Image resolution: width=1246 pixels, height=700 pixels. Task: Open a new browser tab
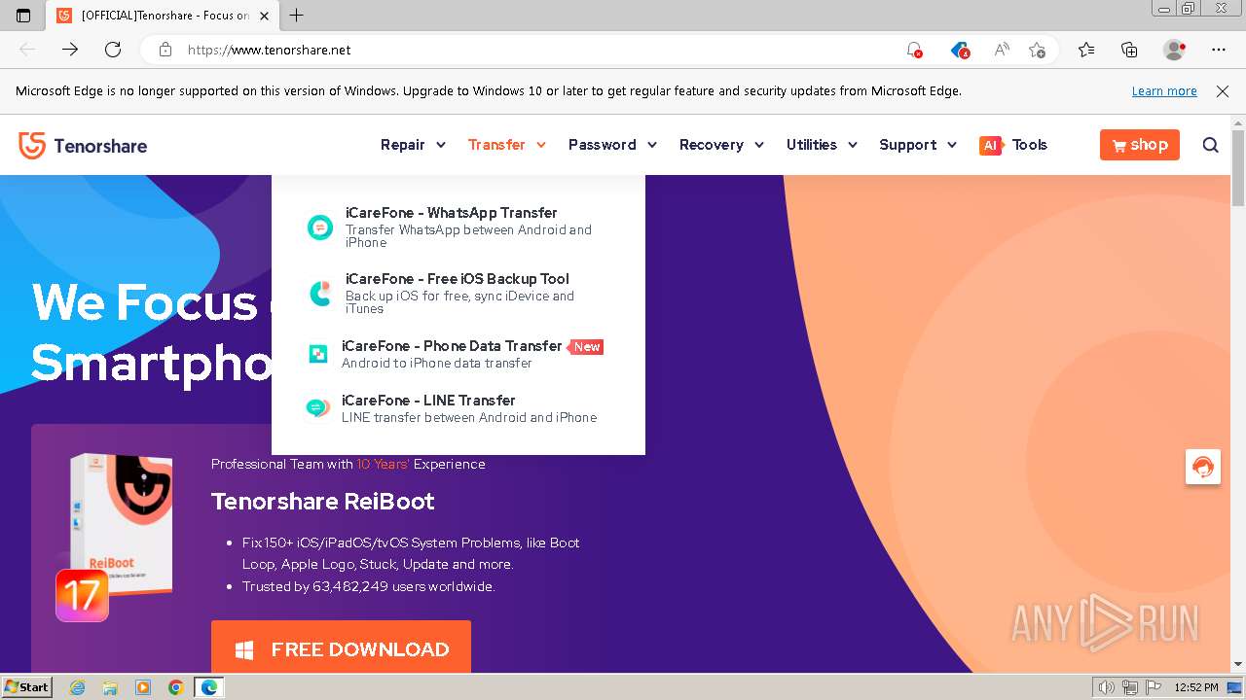(297, 16)
